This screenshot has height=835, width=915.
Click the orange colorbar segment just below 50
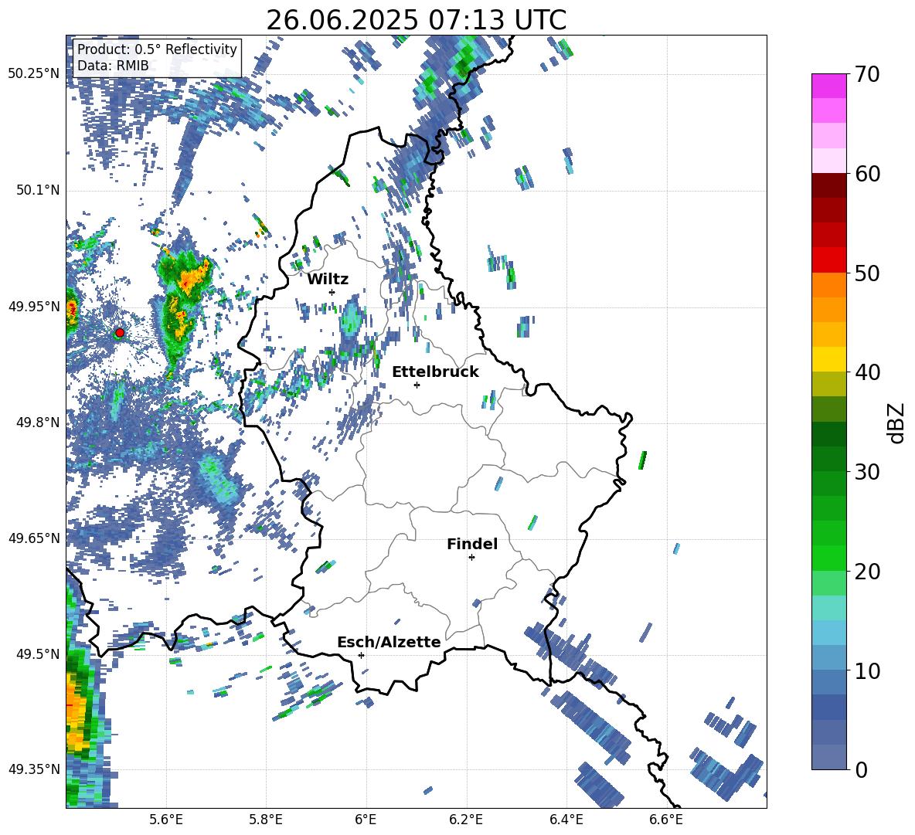coord(828,286)
